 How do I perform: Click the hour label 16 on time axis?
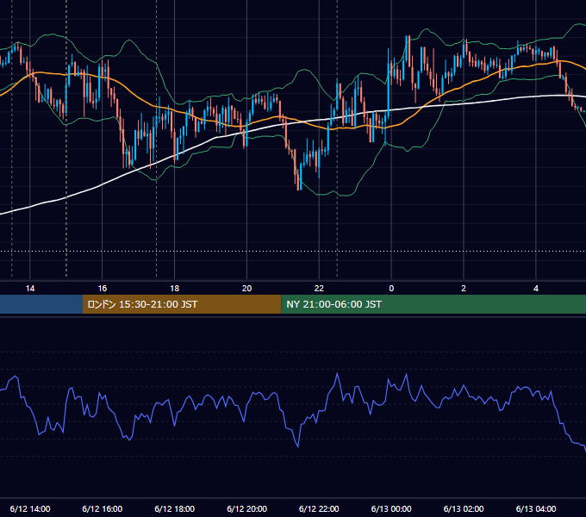click(102, 289)
